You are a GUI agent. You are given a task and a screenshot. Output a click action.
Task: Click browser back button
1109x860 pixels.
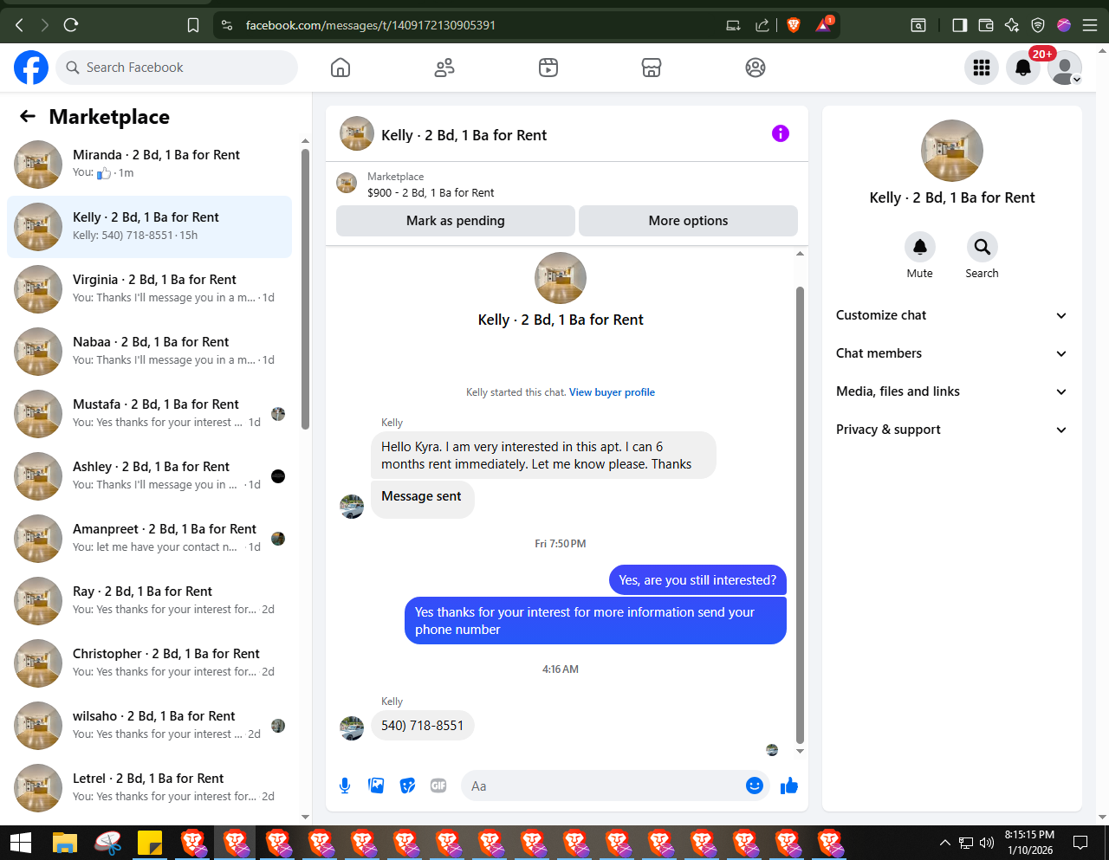point(19,25)
